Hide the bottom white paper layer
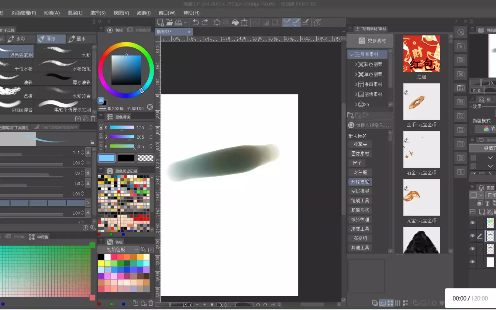The width and height of the screenshot is (496, 310). point(472,262)
